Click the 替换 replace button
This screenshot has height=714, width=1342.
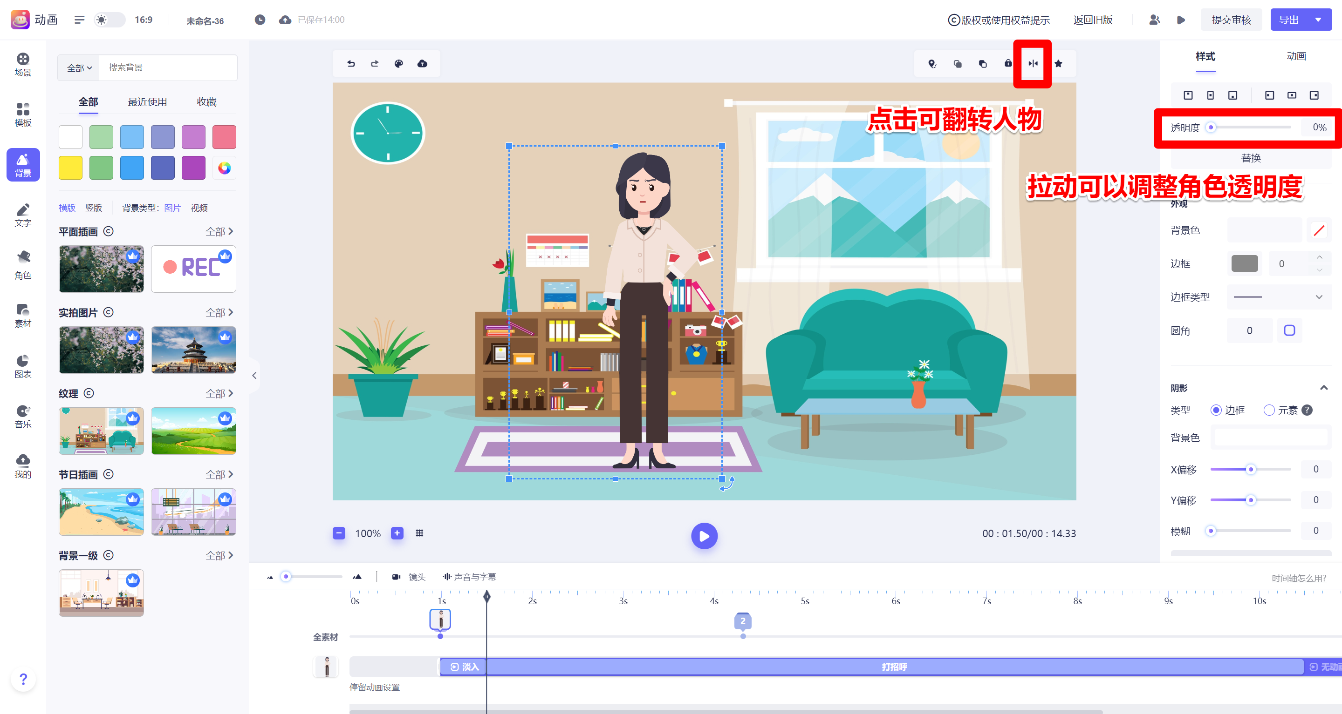pyautogui.click(x=1251, y=158)
